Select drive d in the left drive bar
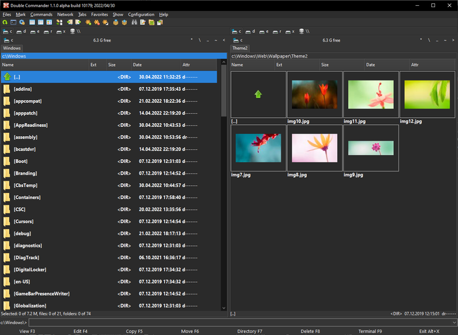This screenshot has width=458, height=335. 22,31
